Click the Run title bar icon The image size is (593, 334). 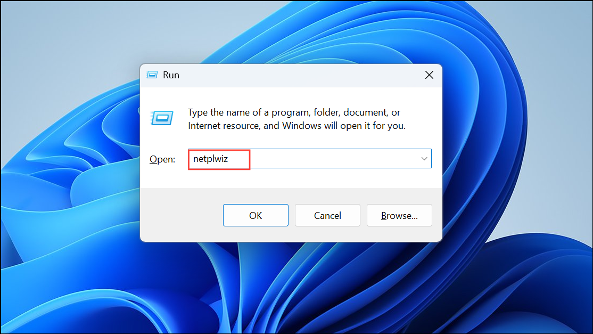click(x=152, y=75)
